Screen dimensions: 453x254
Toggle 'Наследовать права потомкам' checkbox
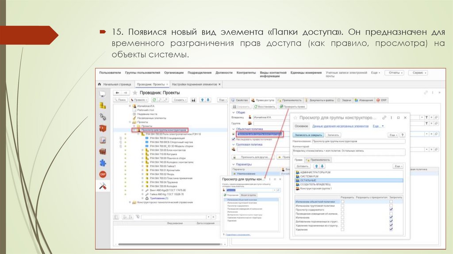pyautogui.click(x=234, y=139)
